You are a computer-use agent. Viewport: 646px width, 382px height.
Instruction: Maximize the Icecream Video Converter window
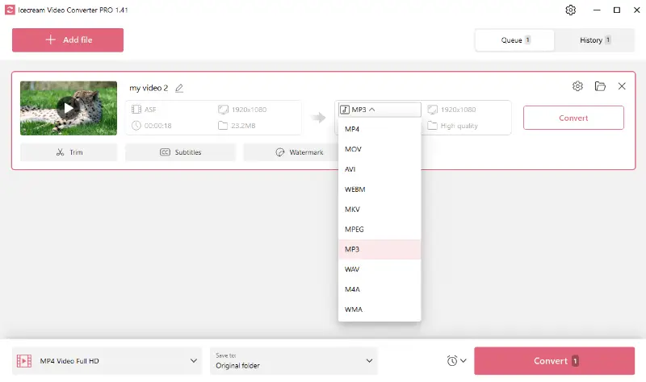point(617,10)
